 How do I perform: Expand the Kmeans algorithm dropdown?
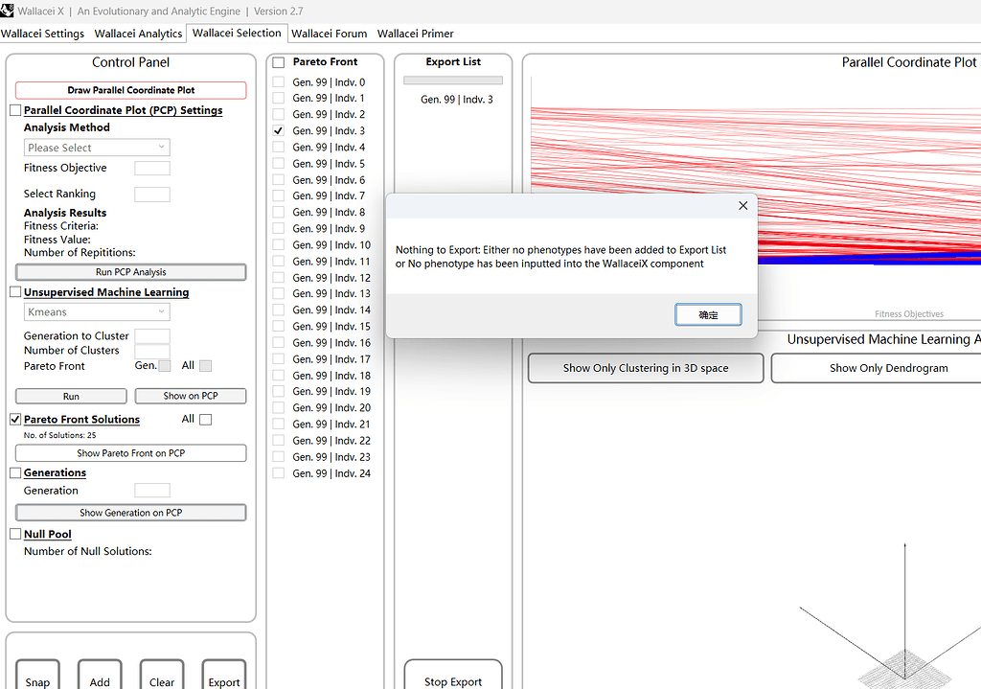[97, 311]
